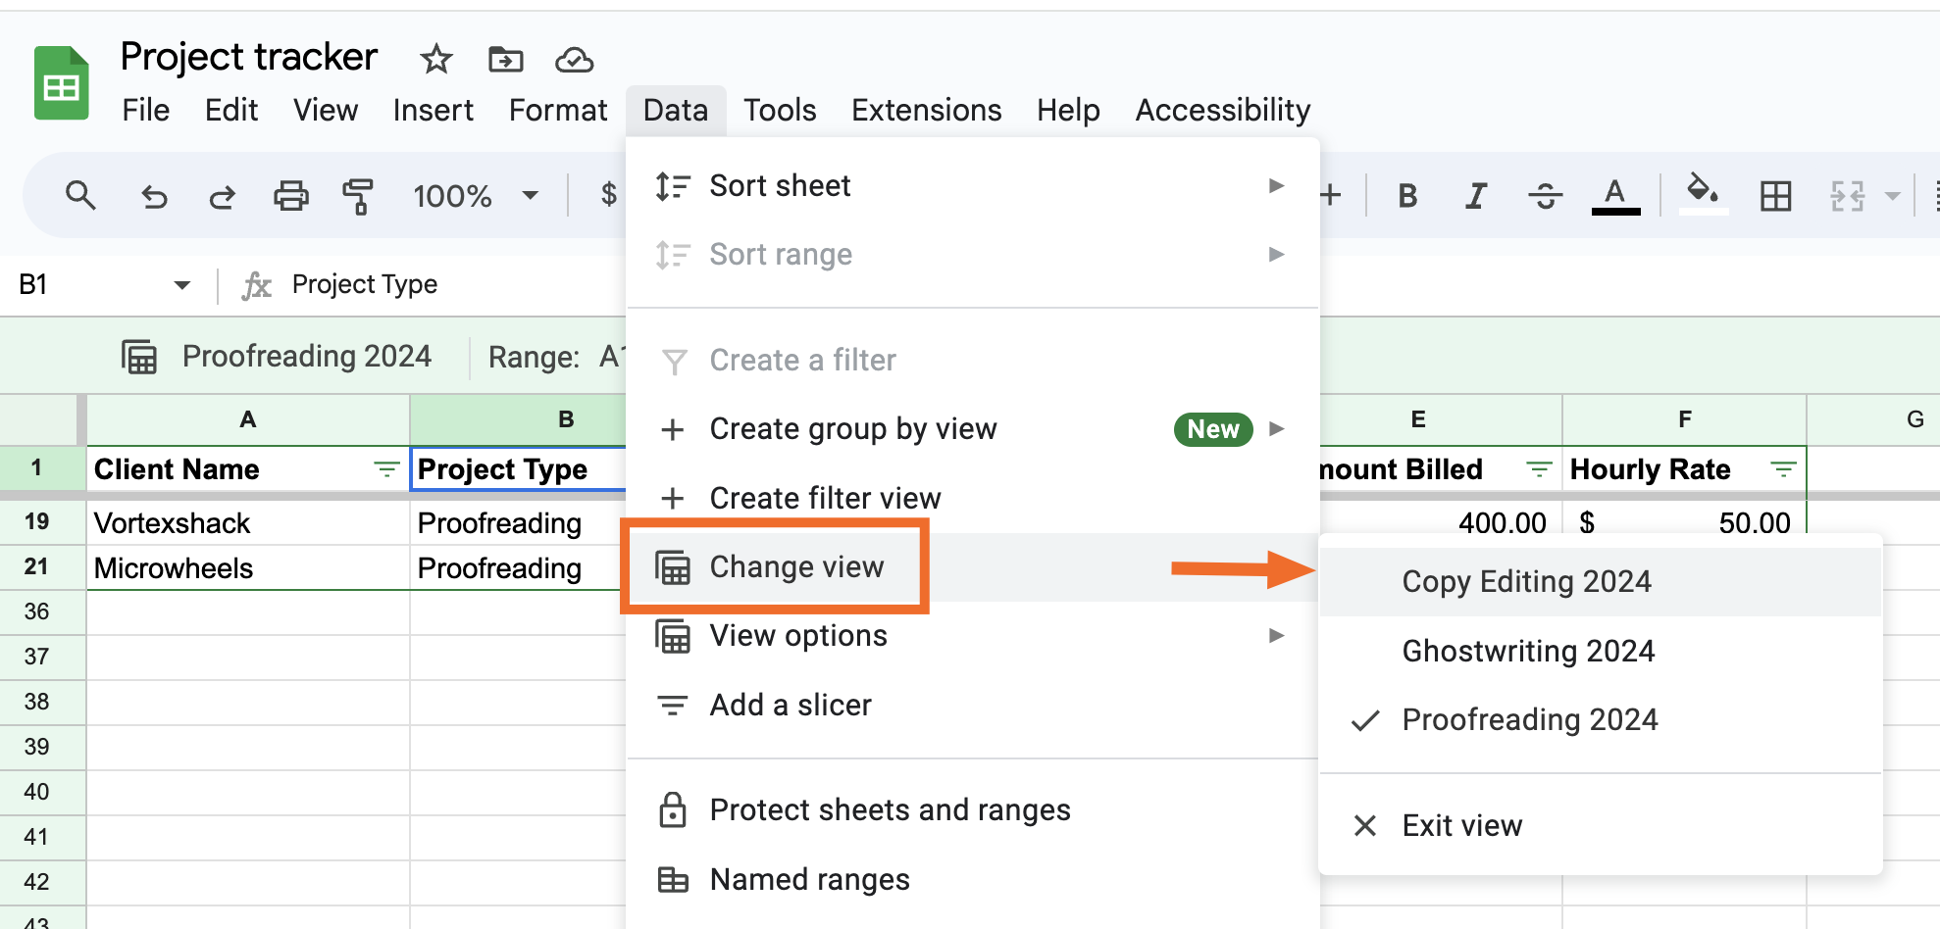Click the 50.00 hourly rate cell

pos(1684,523)
